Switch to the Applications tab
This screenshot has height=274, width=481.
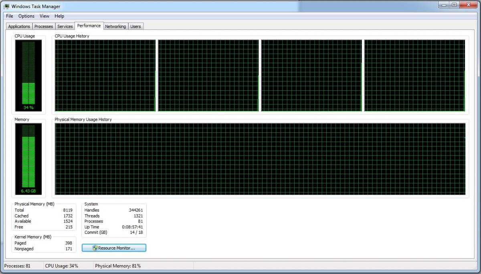tap(19, 26)
